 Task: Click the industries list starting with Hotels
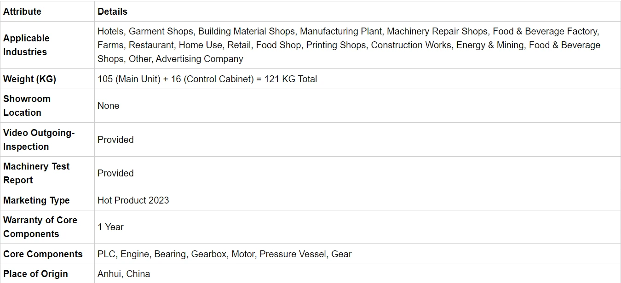[x=349, y=45]
